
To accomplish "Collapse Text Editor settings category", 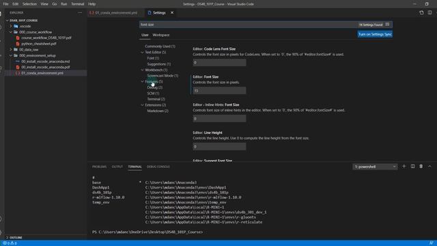I will (x=142, y=52).
